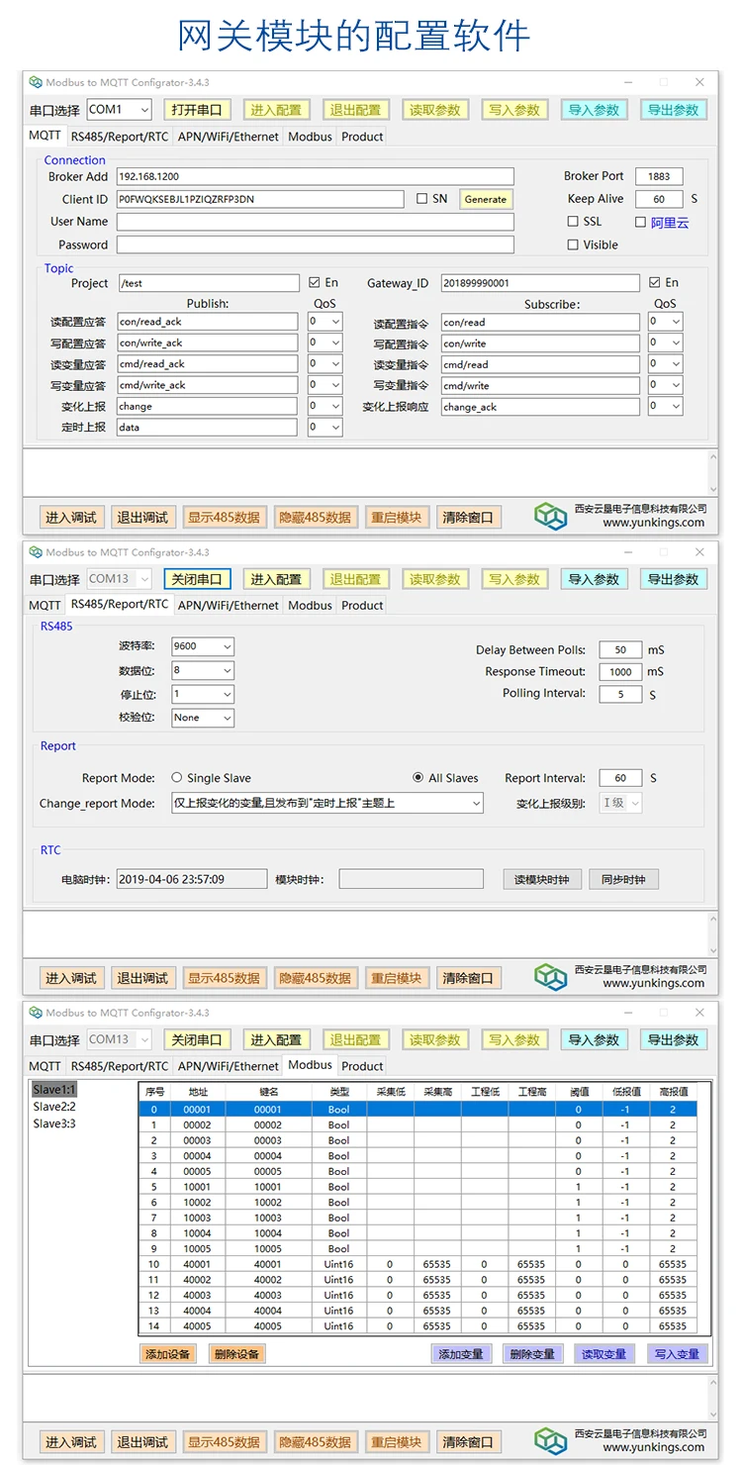This screenshot has height=1465, width=742.
Task: Open the 校验位 parity dropdown
Action: 203,718
